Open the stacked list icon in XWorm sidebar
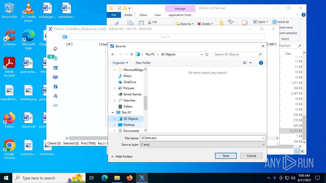Image resolution: width=326 pixels, height=183 pixels. (x=55, y=68)
